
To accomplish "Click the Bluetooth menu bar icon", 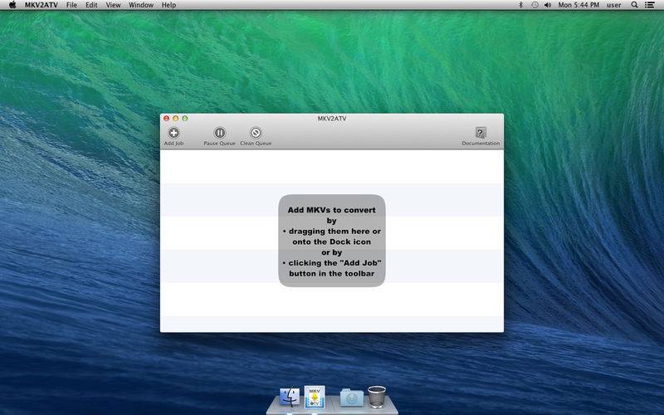I will (x=521, y=5).
